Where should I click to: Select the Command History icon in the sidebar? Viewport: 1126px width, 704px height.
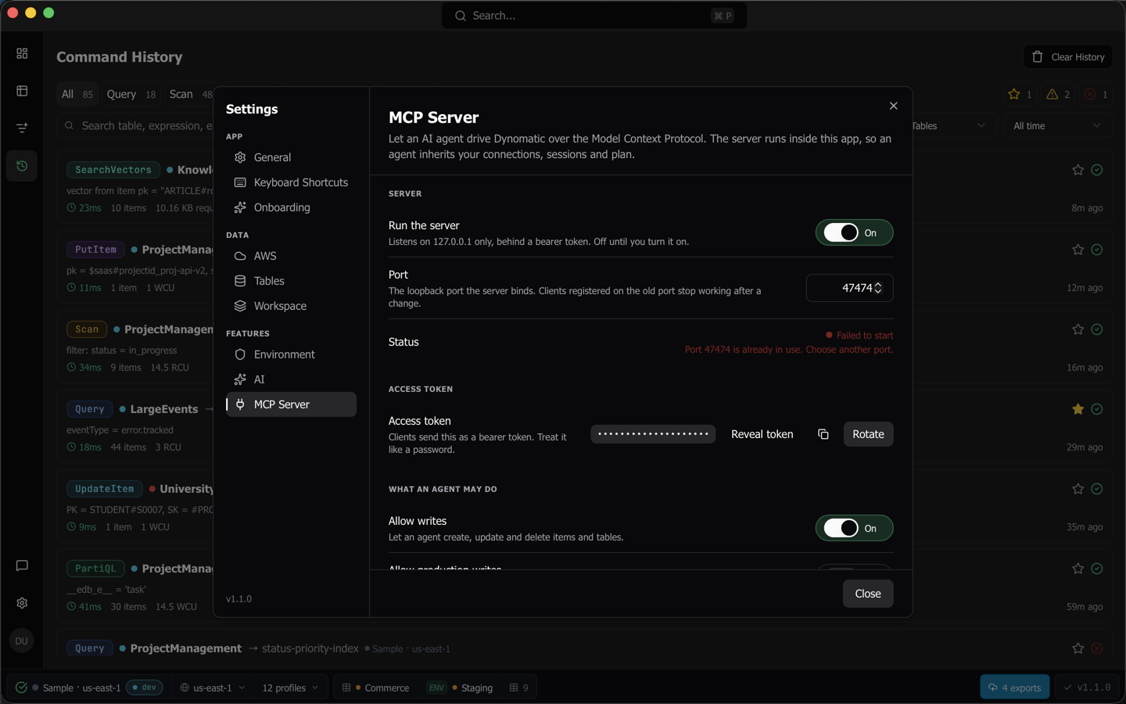(x=22, y=166)
